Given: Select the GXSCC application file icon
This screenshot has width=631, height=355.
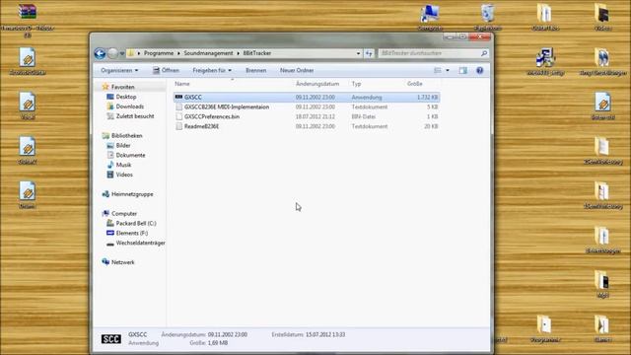Looking at the screenshot, I should [179, 97].
